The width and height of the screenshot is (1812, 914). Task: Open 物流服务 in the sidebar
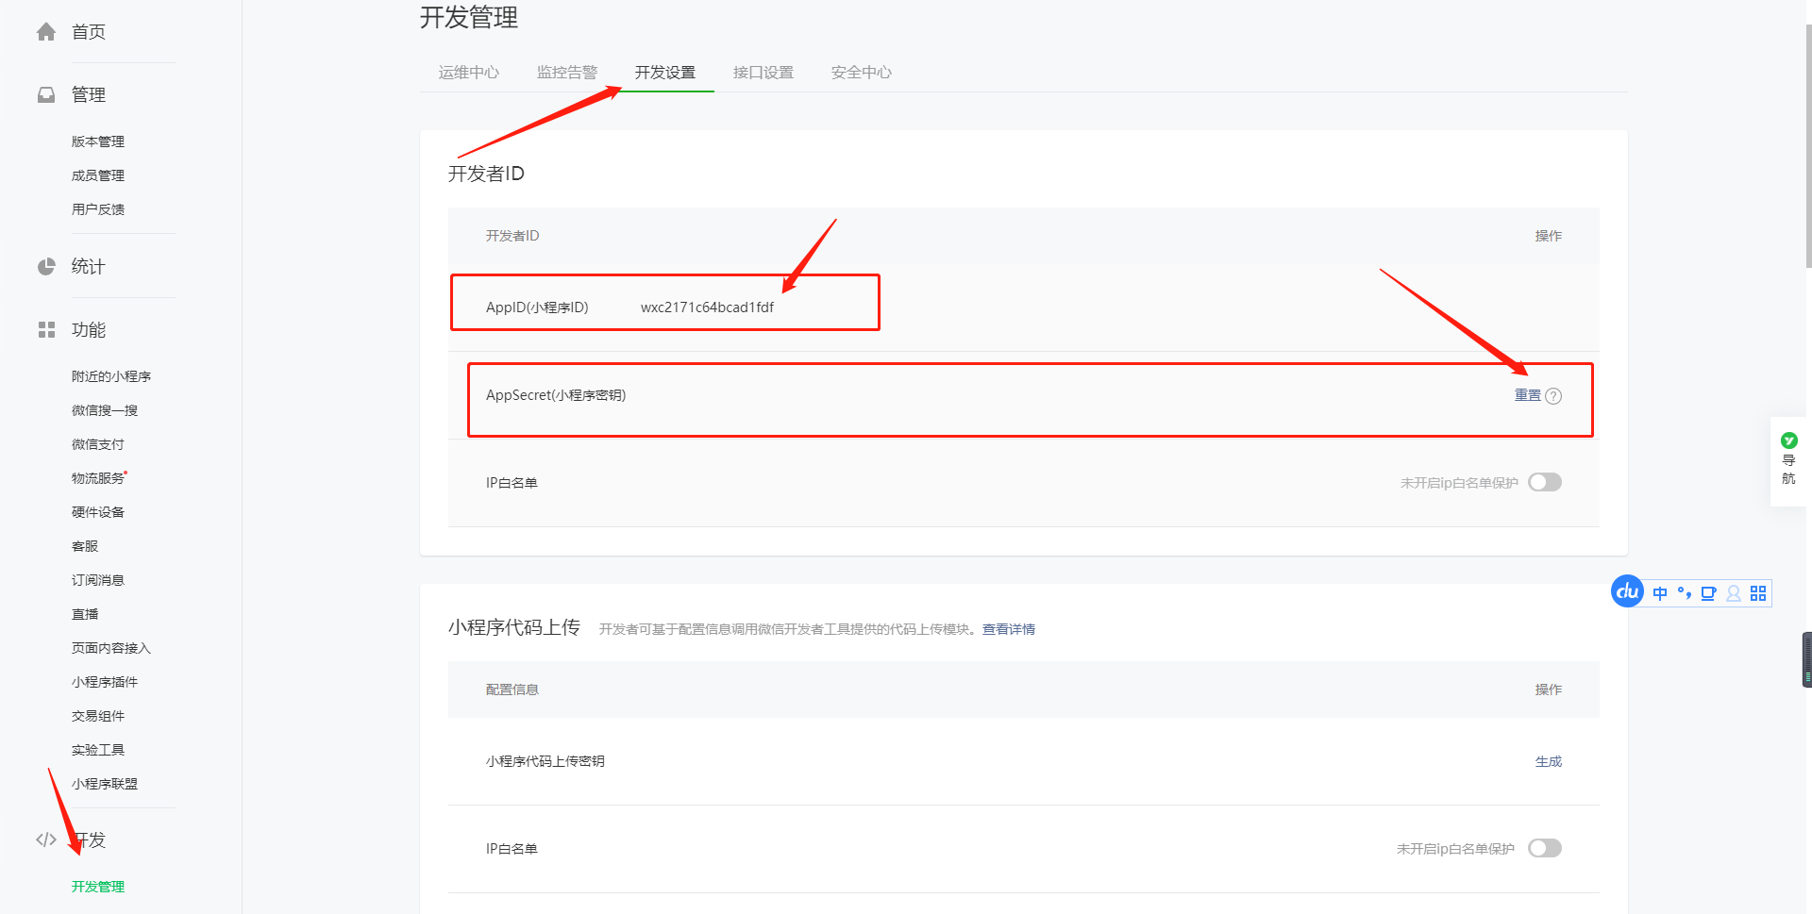pyautogui.click(x=98, y=478)
